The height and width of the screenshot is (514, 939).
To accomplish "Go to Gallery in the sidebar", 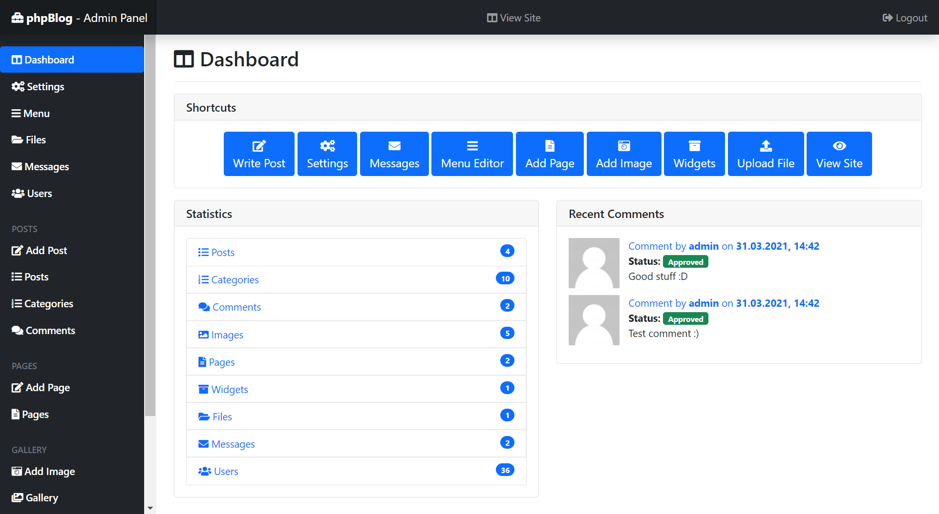I will coord(35,498).
